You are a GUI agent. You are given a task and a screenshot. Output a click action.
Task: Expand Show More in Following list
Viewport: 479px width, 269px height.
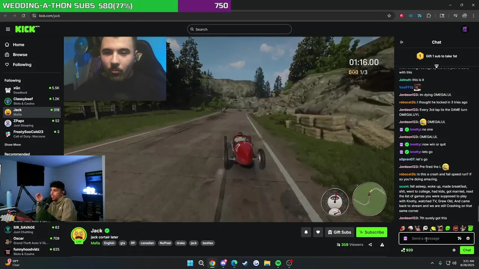13,145
